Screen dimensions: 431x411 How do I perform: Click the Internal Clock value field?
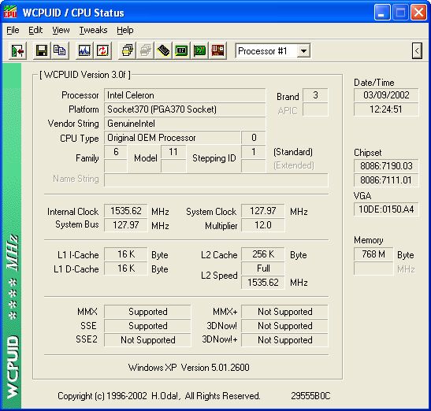point(126,211)
